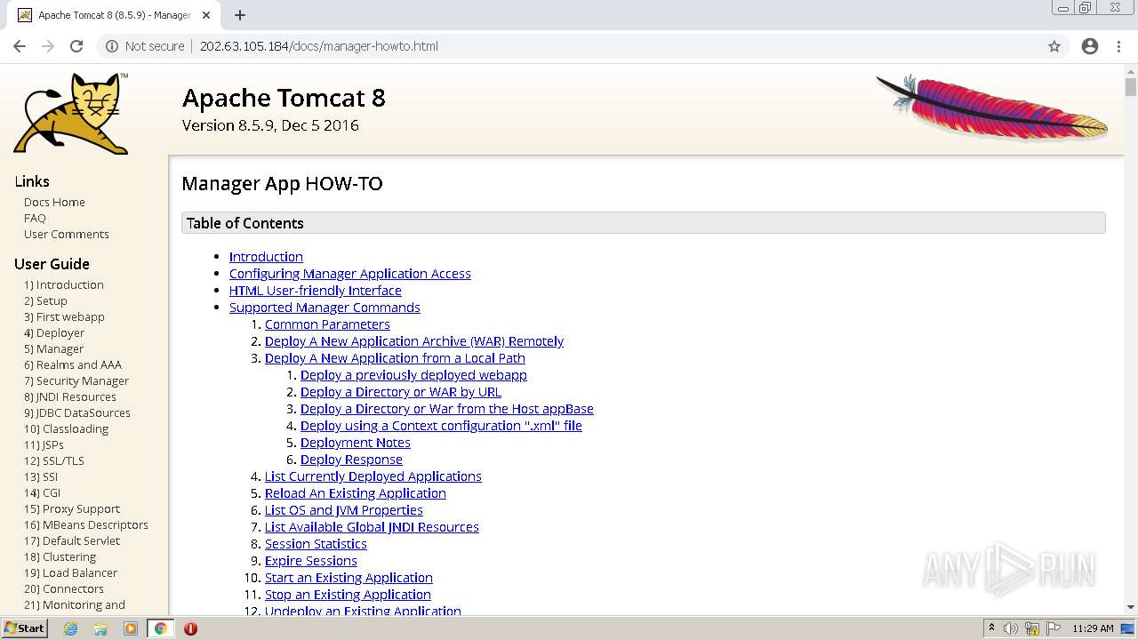
Task: Open the 5) Manager guide link
Action: (x=53, y=348)
